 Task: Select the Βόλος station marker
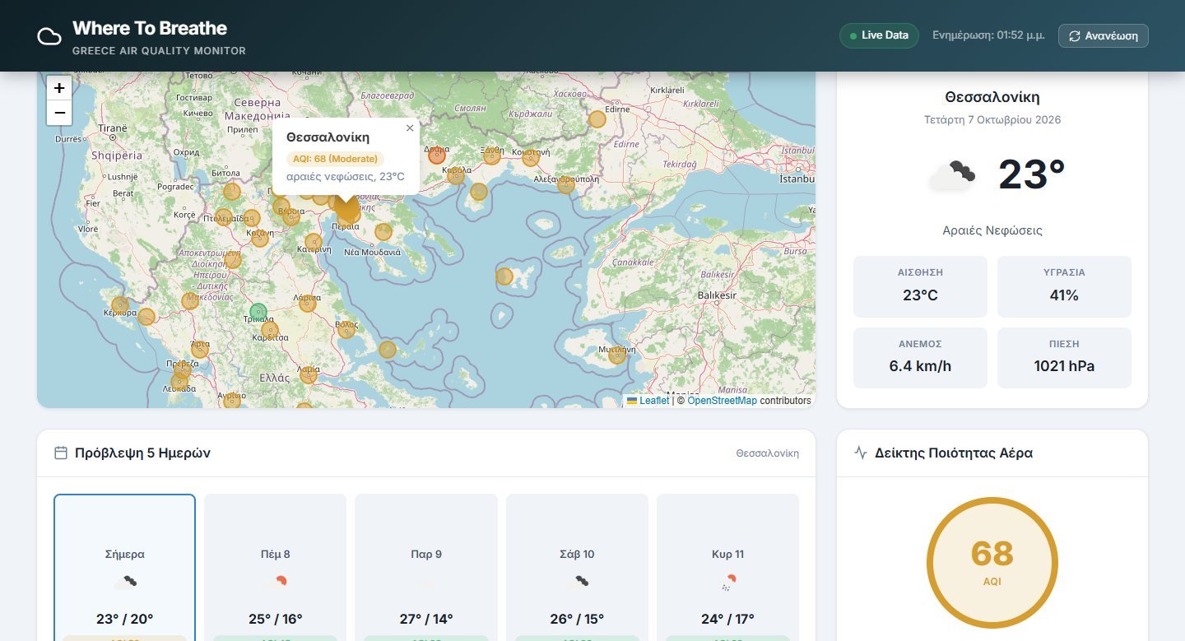click(346, 329)
